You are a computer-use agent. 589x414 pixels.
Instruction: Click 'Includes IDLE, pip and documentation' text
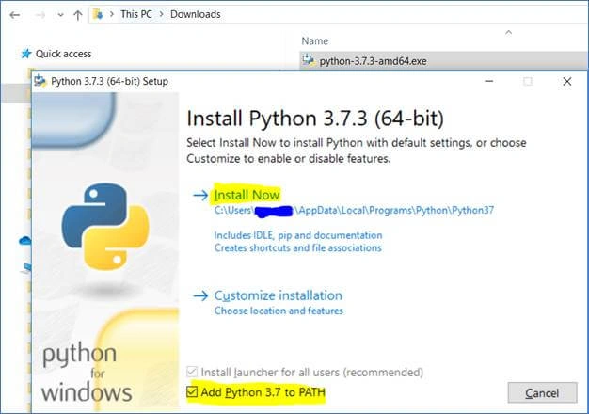pyautogui.click(x=298, y=235)
